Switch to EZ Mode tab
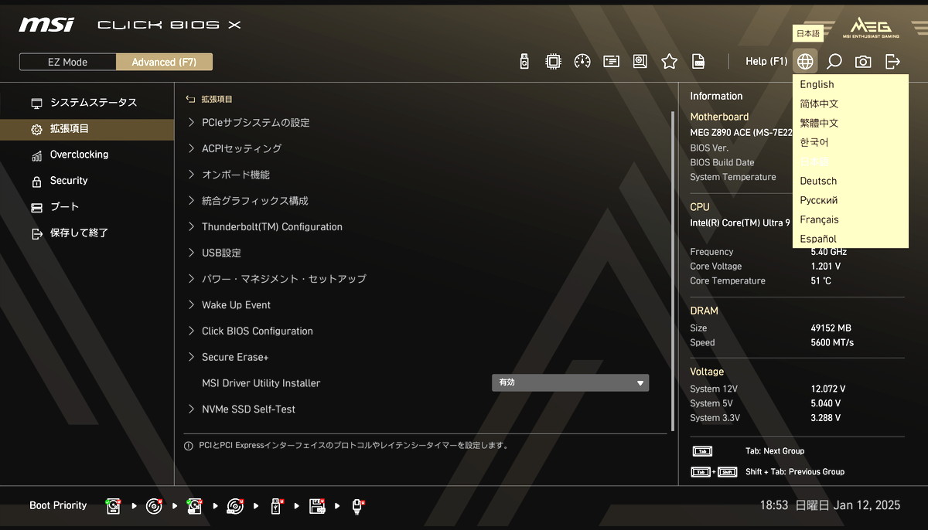This screenshot has height=530, width=928. coord(68,62)
